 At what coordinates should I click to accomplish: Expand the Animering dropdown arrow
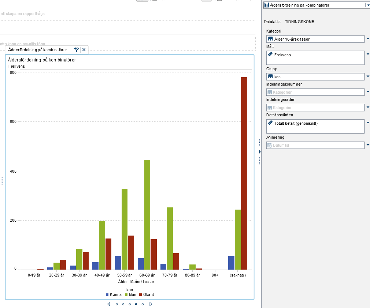pos(368,145)
